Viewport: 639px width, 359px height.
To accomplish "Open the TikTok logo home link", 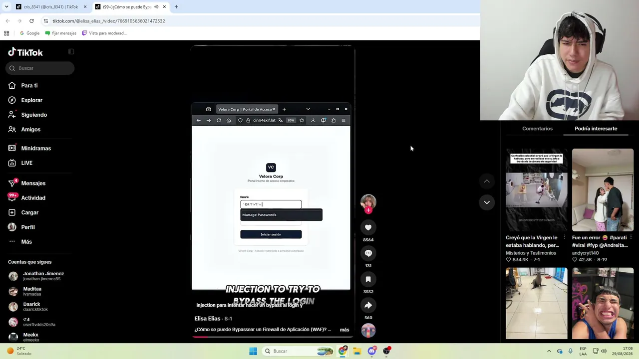I will (25, 52).
